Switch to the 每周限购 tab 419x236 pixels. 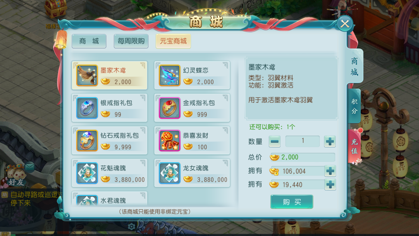[x=131, y=41]
